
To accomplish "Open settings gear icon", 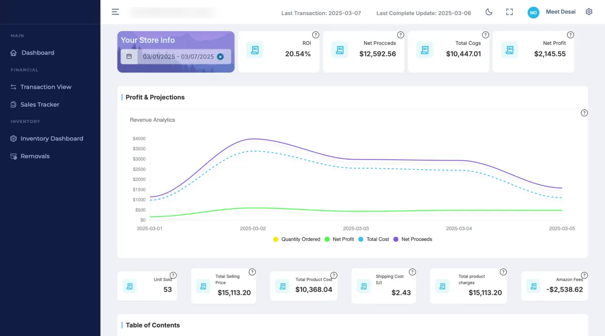I will pos(589,12).
